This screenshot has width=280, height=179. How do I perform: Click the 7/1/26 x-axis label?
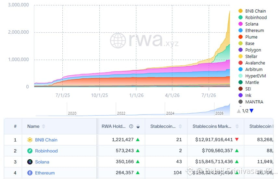click(209, 95)
